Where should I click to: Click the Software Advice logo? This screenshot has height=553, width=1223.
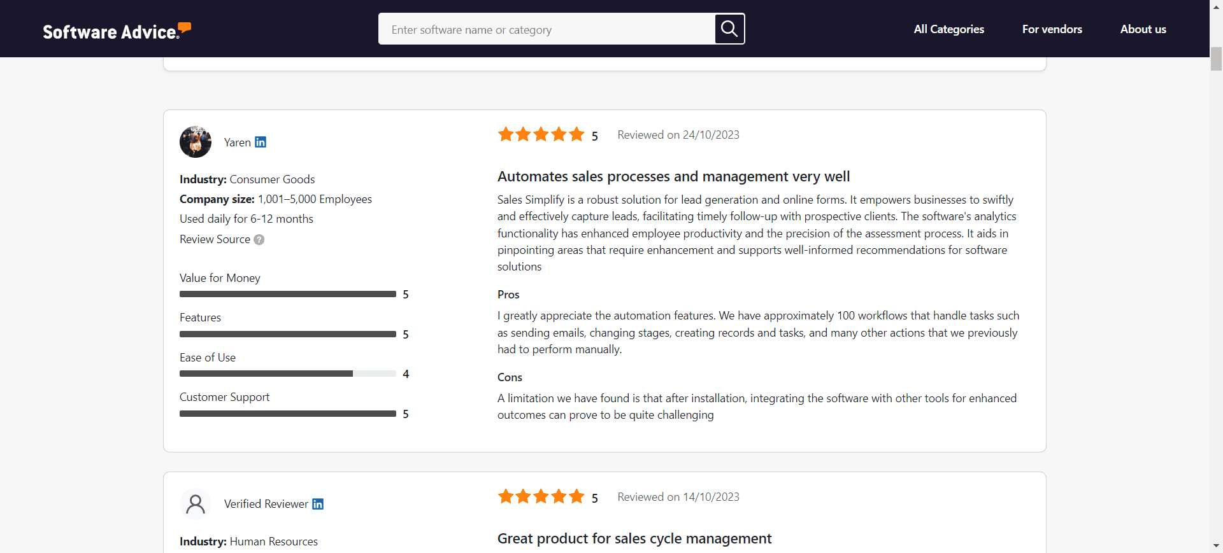(117, 31)
